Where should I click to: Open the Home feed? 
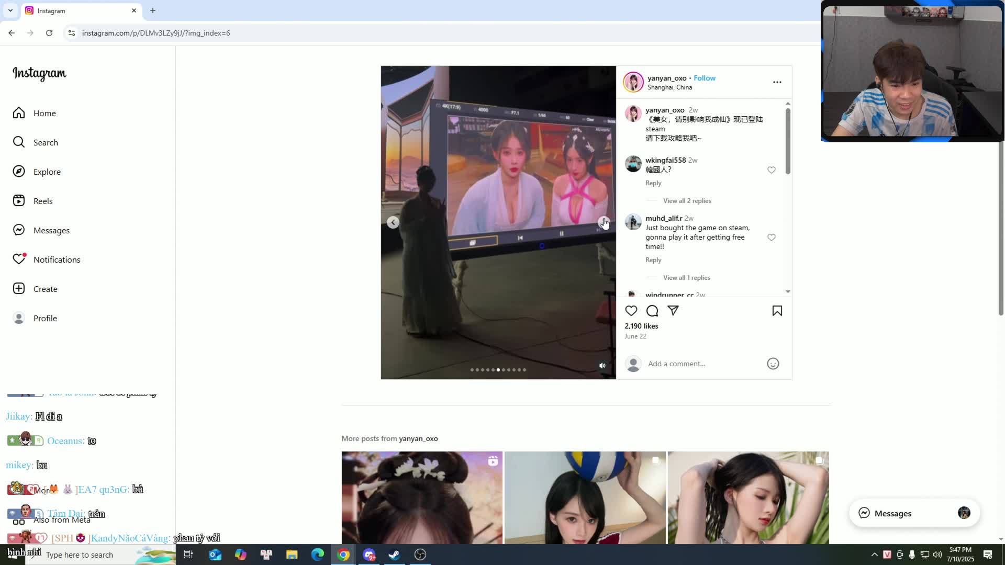44,113
